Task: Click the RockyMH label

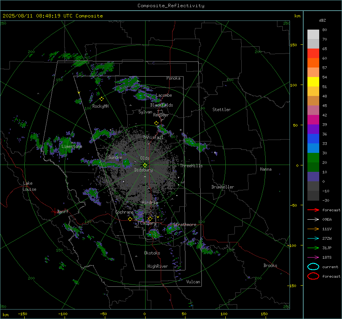Action: pyautogui.click(x=100, y=106)
